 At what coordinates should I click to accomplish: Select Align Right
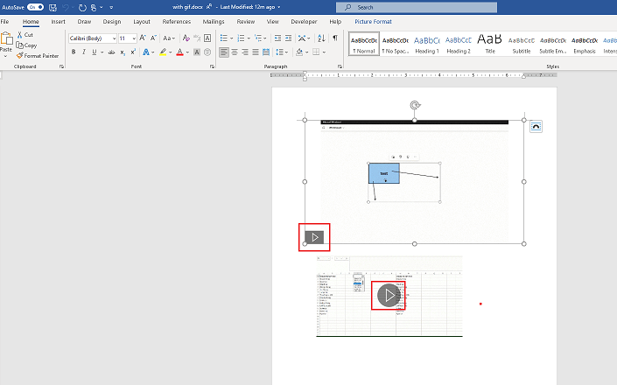245,52
